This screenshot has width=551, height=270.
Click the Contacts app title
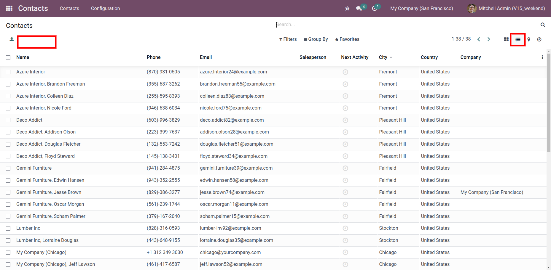click(x=33, y=8)
